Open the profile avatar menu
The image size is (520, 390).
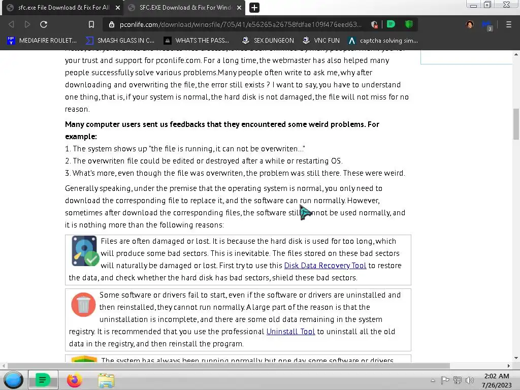tap(470, 24)
